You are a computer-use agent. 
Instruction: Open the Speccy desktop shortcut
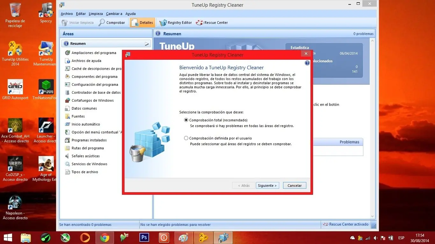pos(46,13)
